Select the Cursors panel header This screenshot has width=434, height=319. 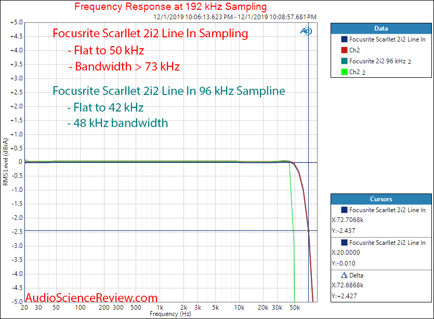(381, 199)
